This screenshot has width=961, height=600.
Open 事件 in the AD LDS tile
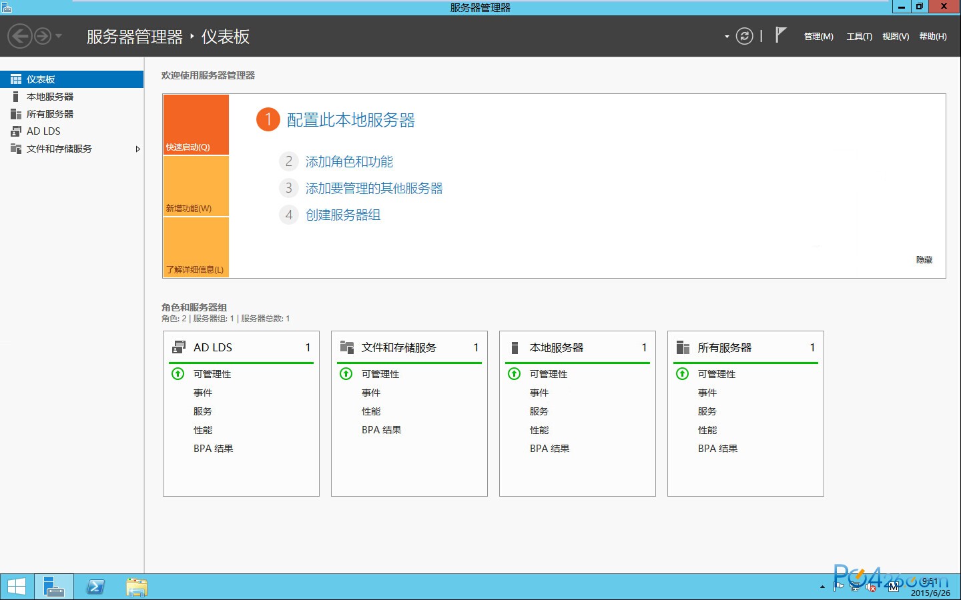coord(203,393)
